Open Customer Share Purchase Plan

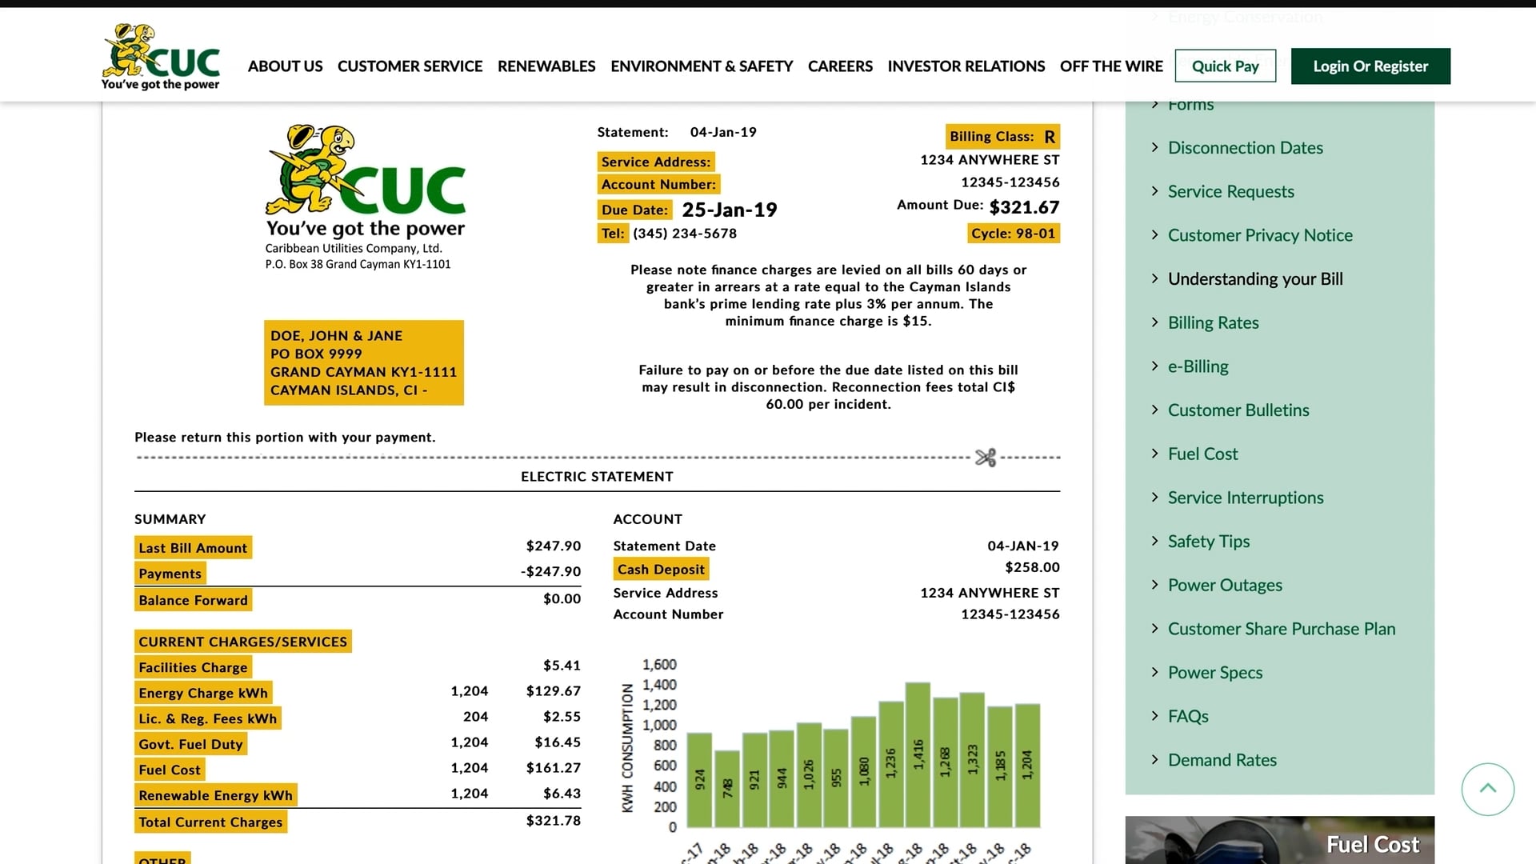1282,629
